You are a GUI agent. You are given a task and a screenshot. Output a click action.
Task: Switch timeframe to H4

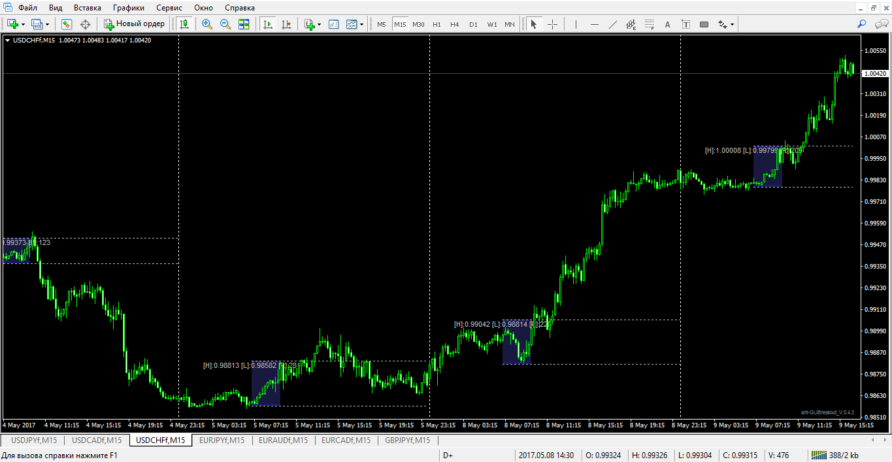tap(455, 24)
